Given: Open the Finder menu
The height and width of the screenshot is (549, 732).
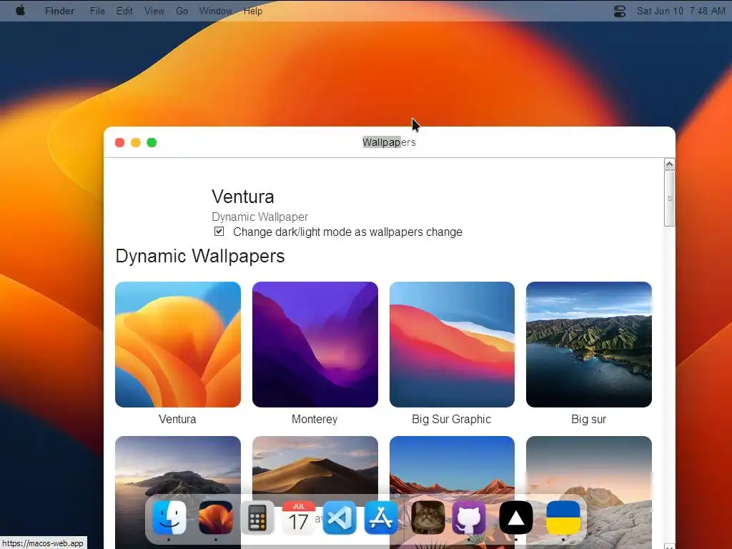Looking at the screenshot, I should [59, 11].
